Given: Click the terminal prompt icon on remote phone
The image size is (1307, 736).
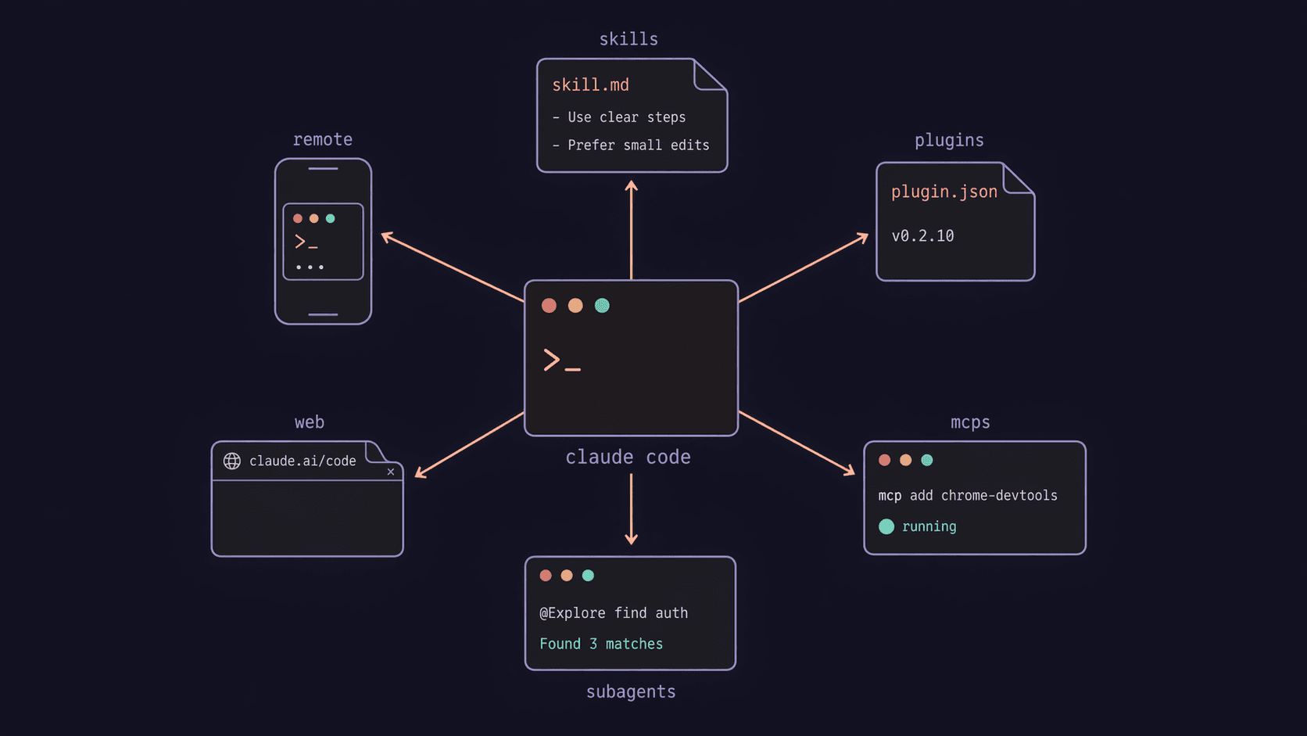Looking at the screenshot, I should click(x=306, y=242).
